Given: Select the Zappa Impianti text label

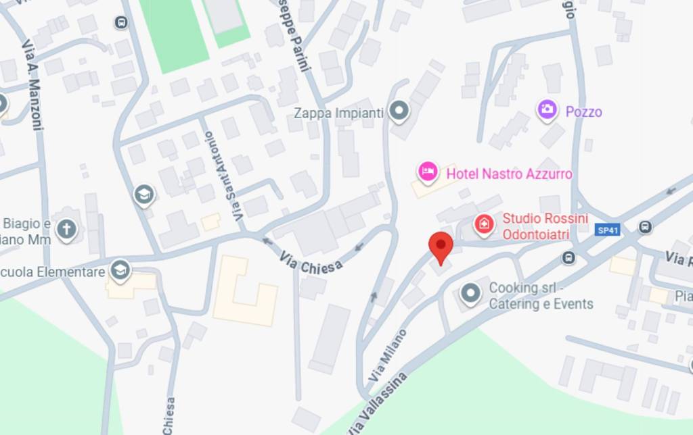Looking at the screenshot, I should pyautogui.click(x=339, y=113).
